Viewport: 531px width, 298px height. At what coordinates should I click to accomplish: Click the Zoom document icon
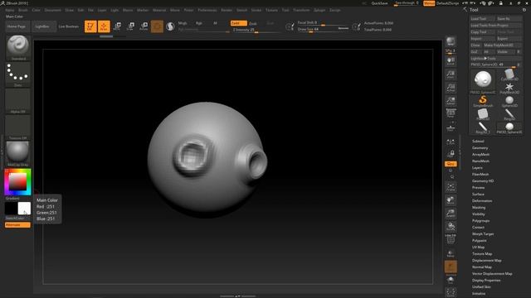point(451,74)
